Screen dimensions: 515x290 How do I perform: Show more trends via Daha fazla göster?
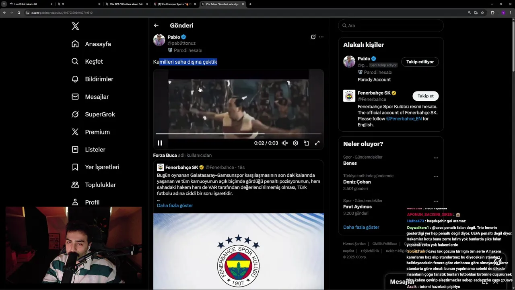point(361,227)
